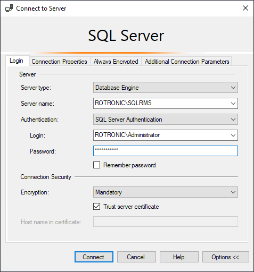254x272 pixels.
Task: Collapse the dialog with Options <<
Action: [226, 257]
